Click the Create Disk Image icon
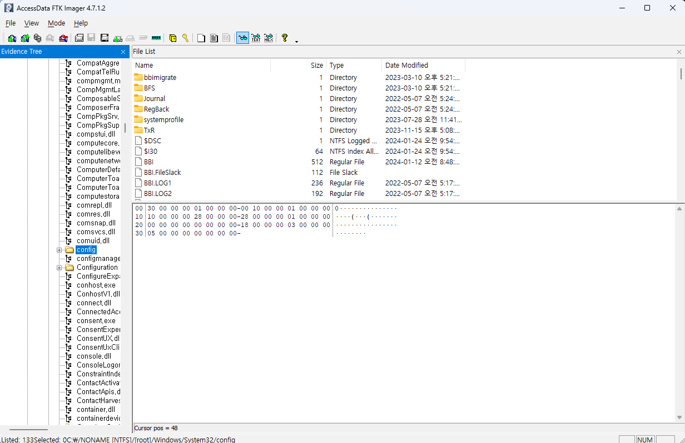This screenshot has height=443, width=685. [79, 38]
